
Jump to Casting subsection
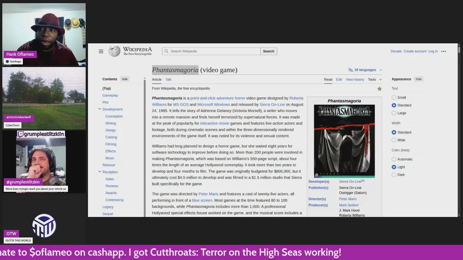(111, 137)
